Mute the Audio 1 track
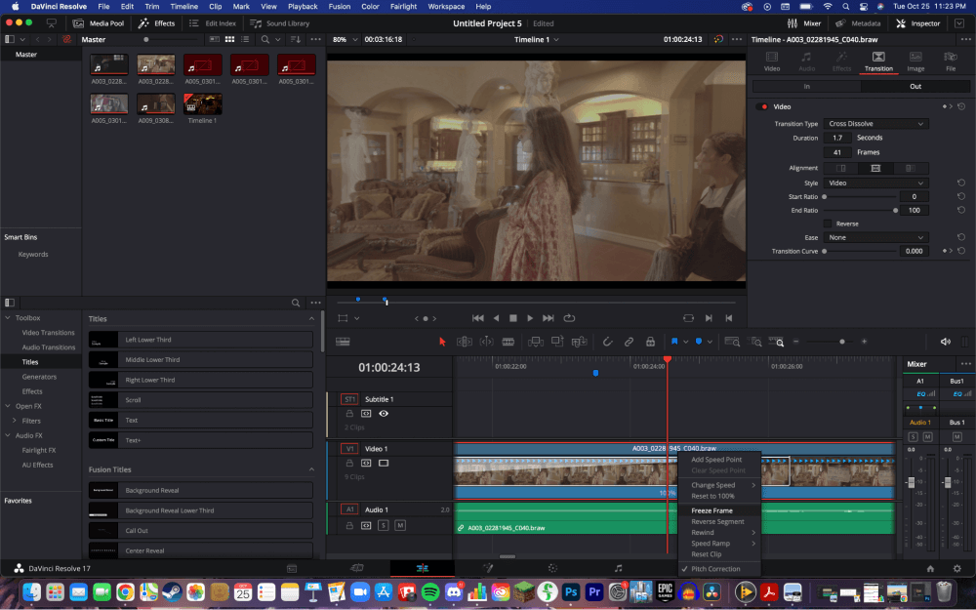 400,526
